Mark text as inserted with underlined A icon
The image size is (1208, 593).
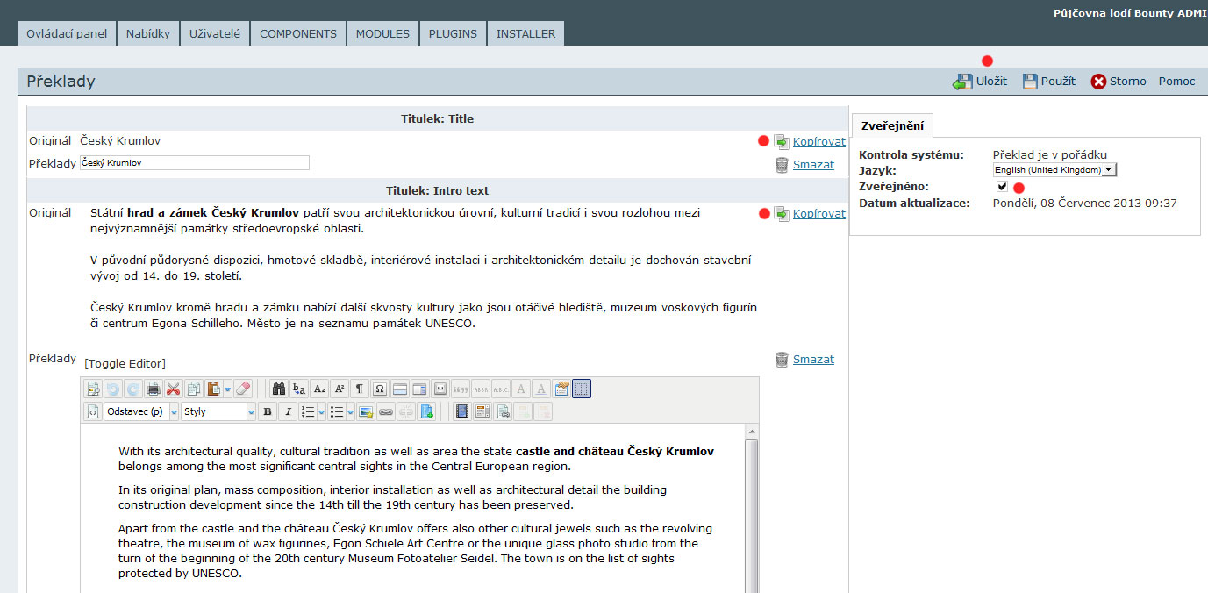pos(541,389)
